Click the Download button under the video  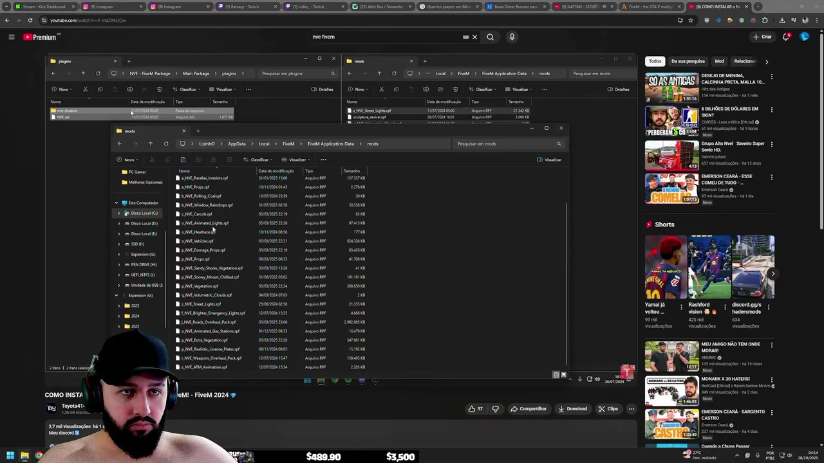572,408
